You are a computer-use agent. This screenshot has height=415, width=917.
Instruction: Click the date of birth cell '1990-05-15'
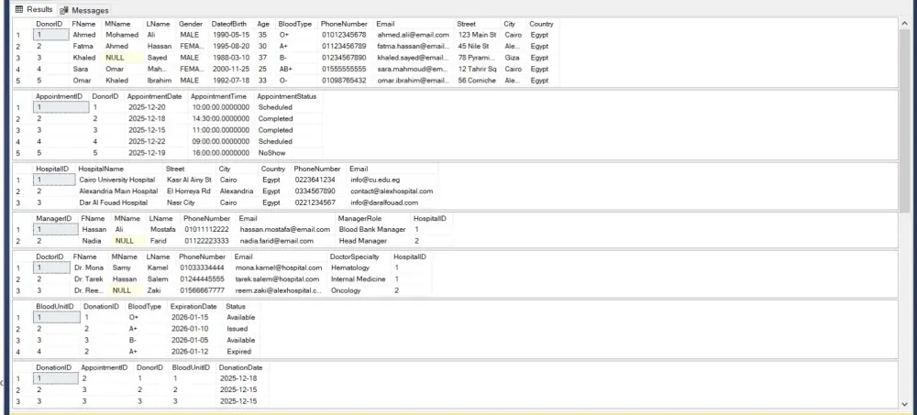pyautogui.click(x=232, y=35)
